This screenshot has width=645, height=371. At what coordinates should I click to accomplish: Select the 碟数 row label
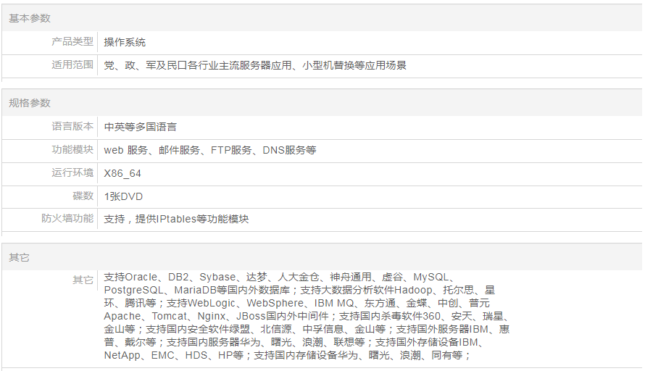pos(83,196)
